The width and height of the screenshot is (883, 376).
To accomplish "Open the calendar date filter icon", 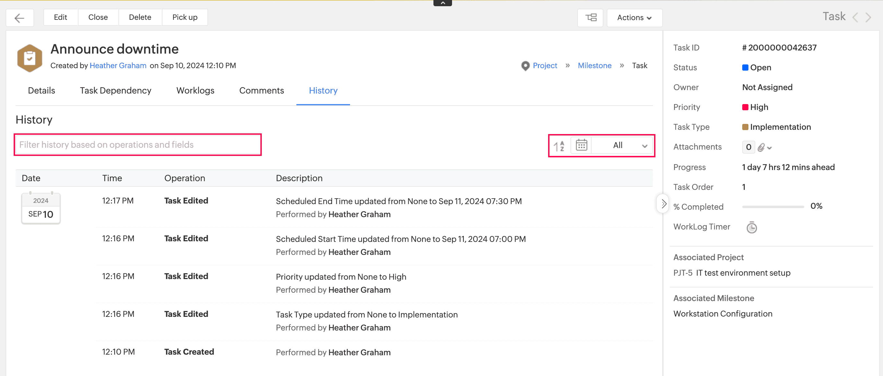I will tap(581, 145).
